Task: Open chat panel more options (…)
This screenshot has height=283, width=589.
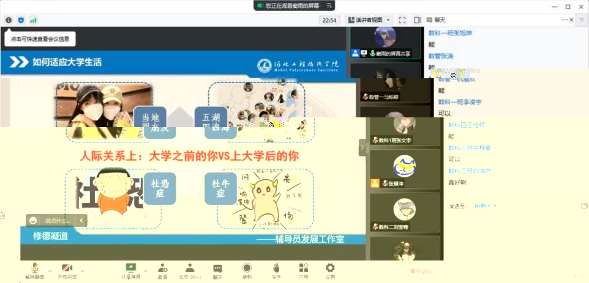Action: (581, 20)
